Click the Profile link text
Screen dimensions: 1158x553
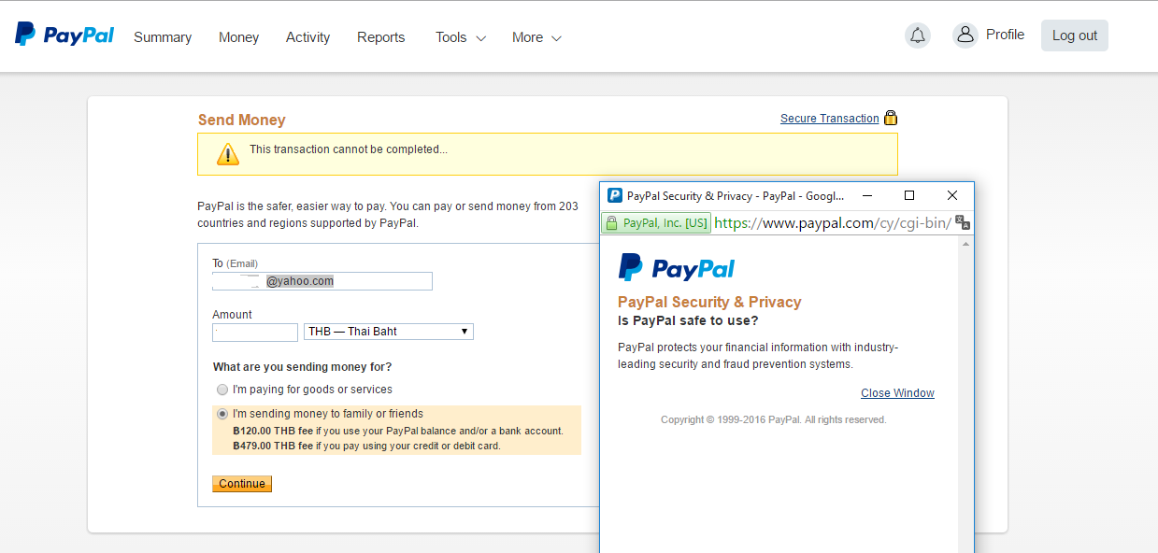(1006, 35)
